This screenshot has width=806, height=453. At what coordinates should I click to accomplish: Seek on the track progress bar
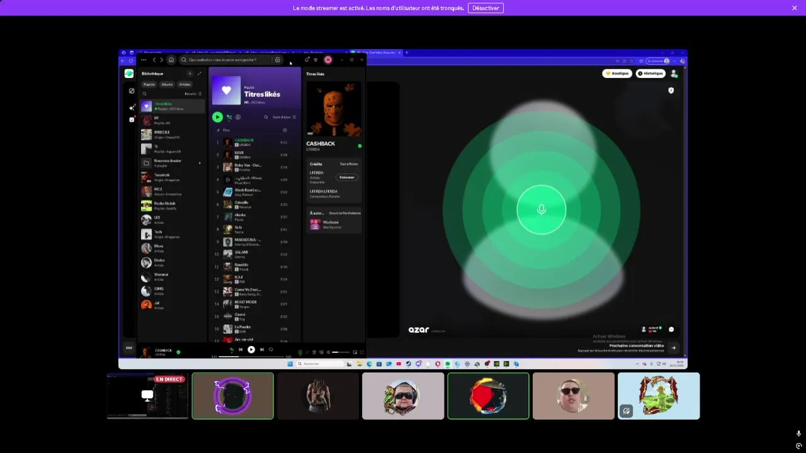coord(251,357)
